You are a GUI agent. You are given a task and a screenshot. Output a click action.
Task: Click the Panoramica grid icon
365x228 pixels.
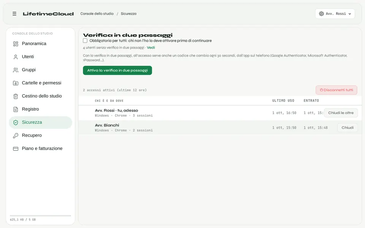pyautogui.click(x=16, y=44)
